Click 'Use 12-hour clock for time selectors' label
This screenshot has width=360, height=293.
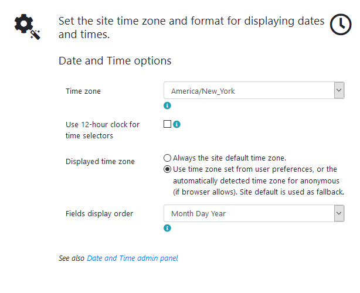tap(102, 130)
